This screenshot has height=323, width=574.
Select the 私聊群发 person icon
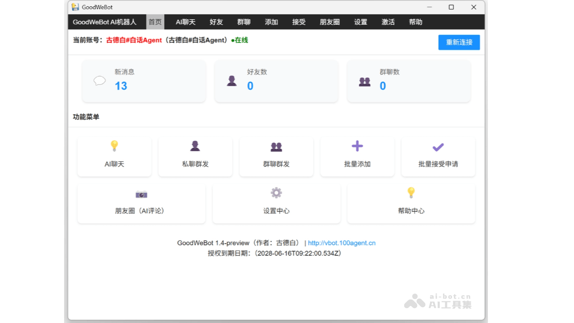195,146
